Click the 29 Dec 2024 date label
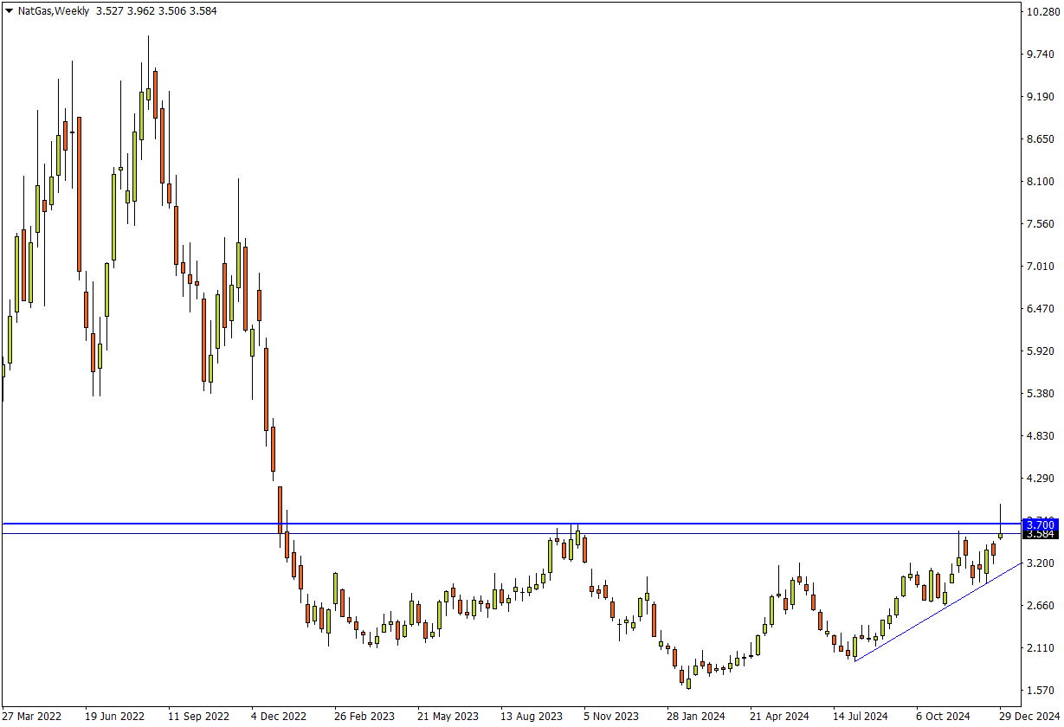This screenshot has height=727, width=1064. click(x=1027, y=717)
